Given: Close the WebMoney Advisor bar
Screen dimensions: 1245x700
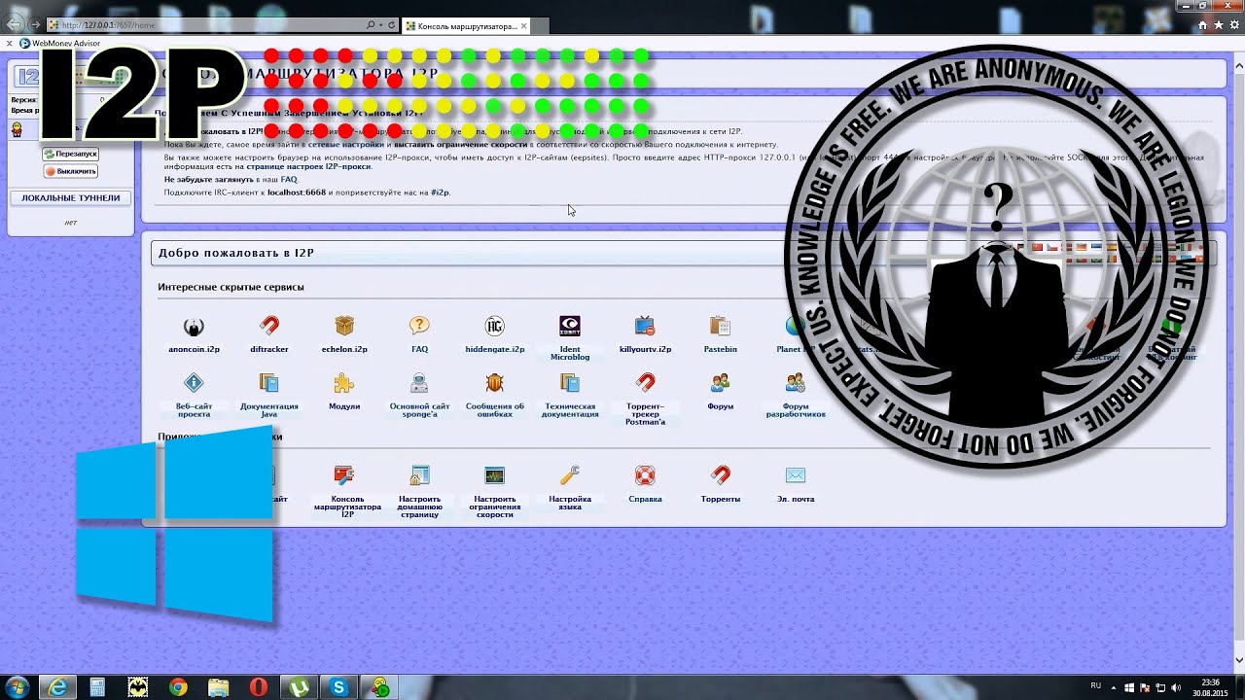Looking at the screenshot, I should [x=10, y=43].
